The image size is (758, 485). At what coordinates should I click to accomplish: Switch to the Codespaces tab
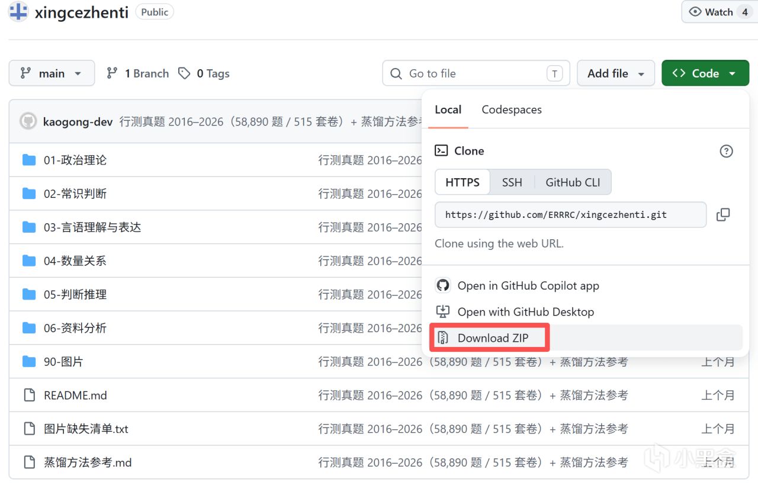512,110
